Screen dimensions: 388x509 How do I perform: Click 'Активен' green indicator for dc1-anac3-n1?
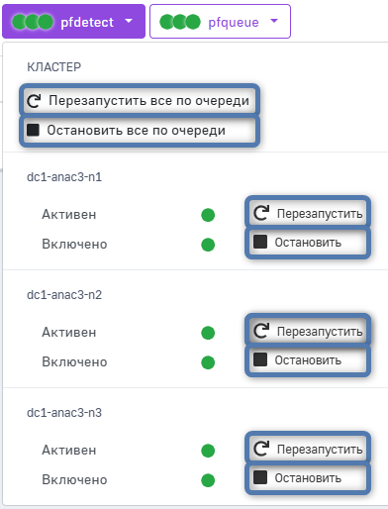click(208, 215)
